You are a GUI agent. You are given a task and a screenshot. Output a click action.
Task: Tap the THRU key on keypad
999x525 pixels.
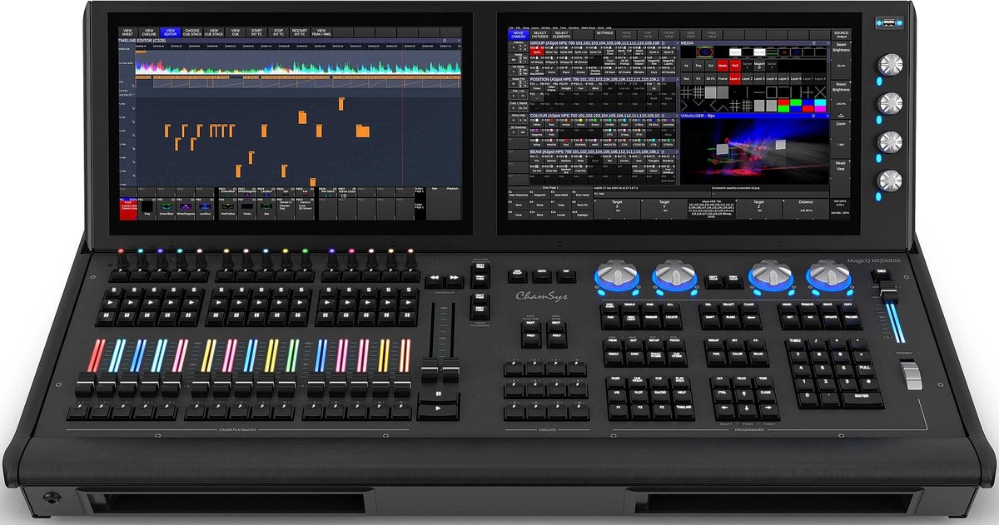pyautogui.click(x=795, y=344)
